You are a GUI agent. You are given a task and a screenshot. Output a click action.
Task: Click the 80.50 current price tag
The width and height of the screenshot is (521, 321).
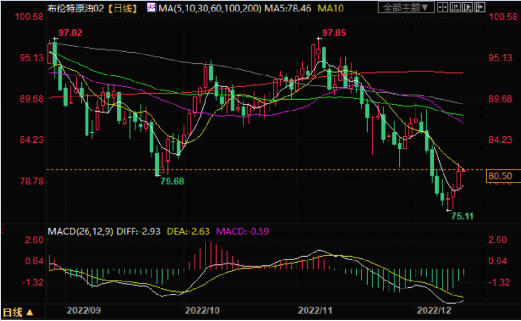tap(500, 176)
